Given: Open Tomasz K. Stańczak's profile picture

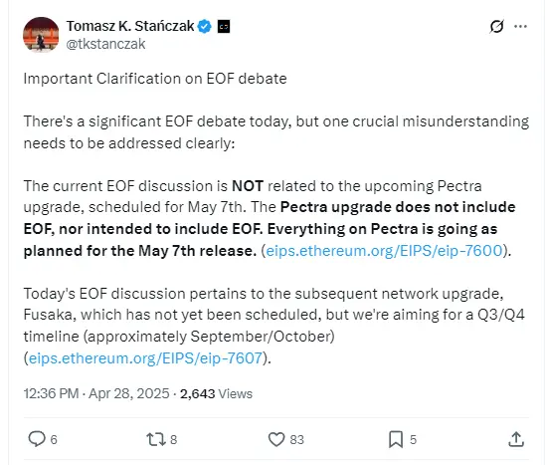Looking at the screenshot, I should 41,35.
